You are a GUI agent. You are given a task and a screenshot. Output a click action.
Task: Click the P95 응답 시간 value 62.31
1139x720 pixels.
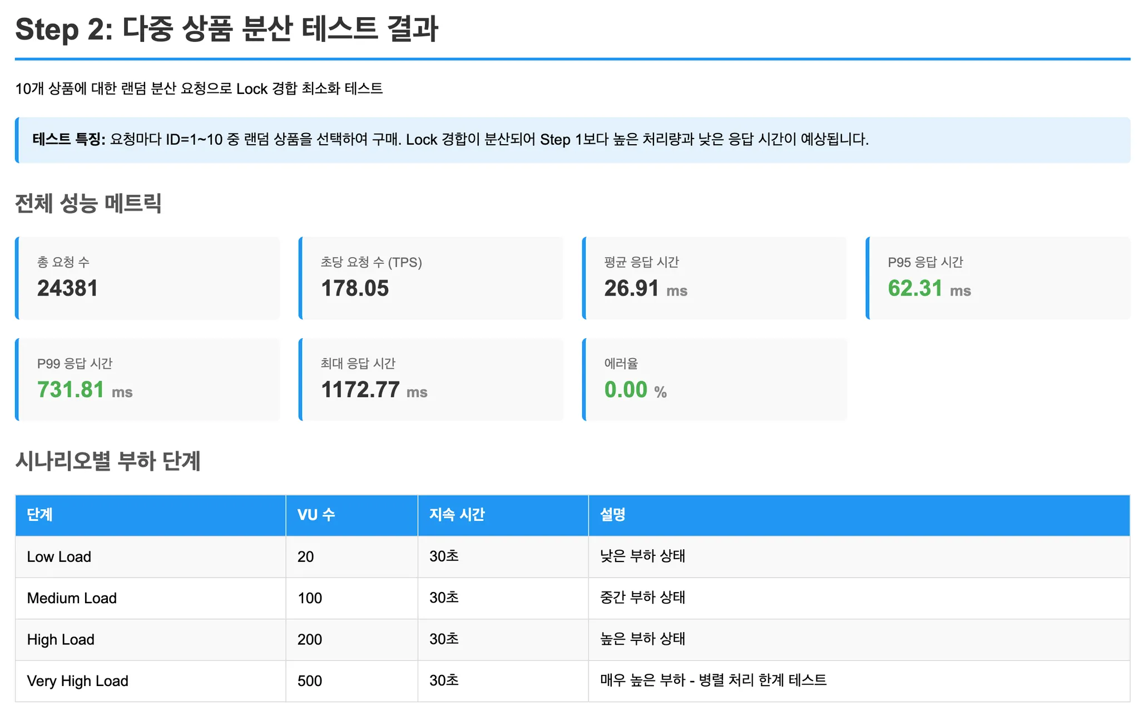915,288
